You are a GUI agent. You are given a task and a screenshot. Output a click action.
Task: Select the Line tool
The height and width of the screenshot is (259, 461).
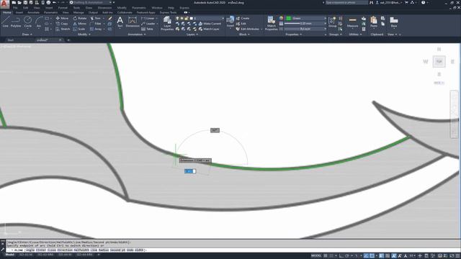tap(5, 22)
